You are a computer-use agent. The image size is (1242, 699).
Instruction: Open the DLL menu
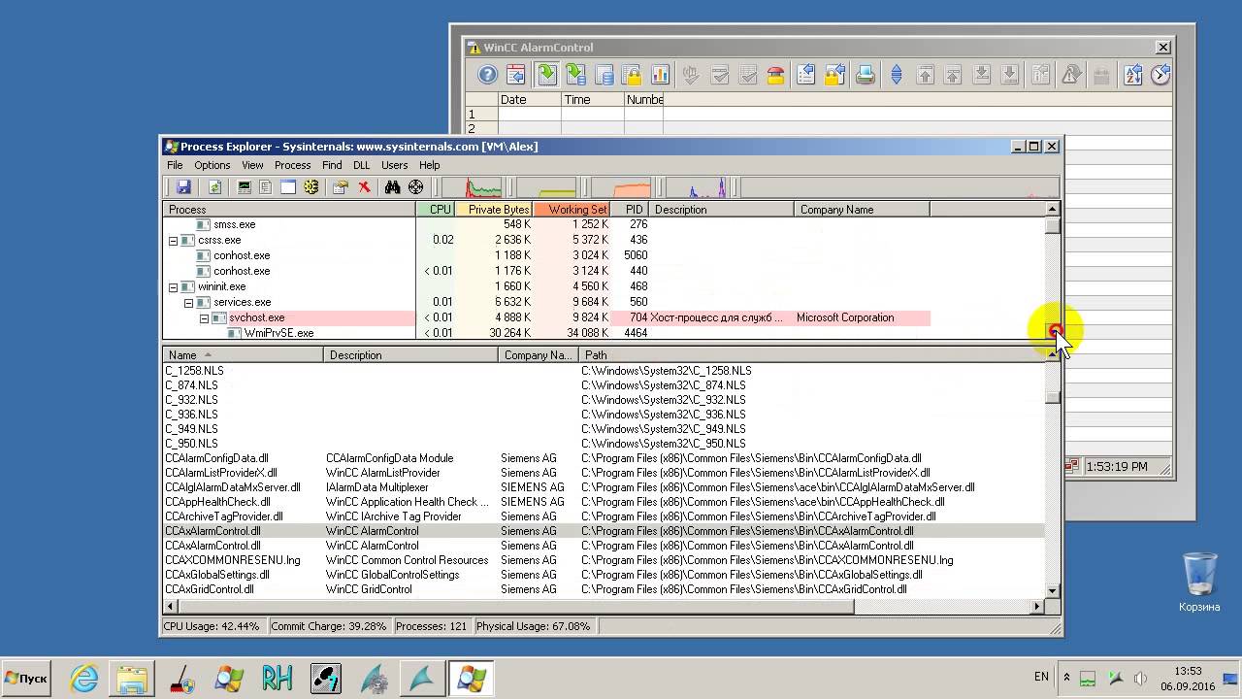point(362,165)
